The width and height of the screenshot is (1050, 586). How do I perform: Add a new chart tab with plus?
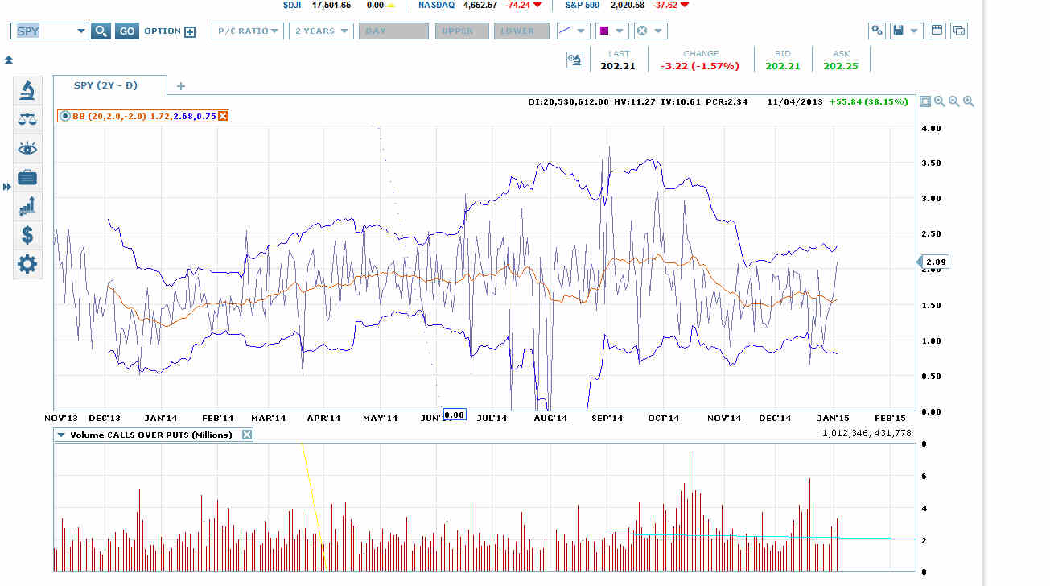click(181, 85)
